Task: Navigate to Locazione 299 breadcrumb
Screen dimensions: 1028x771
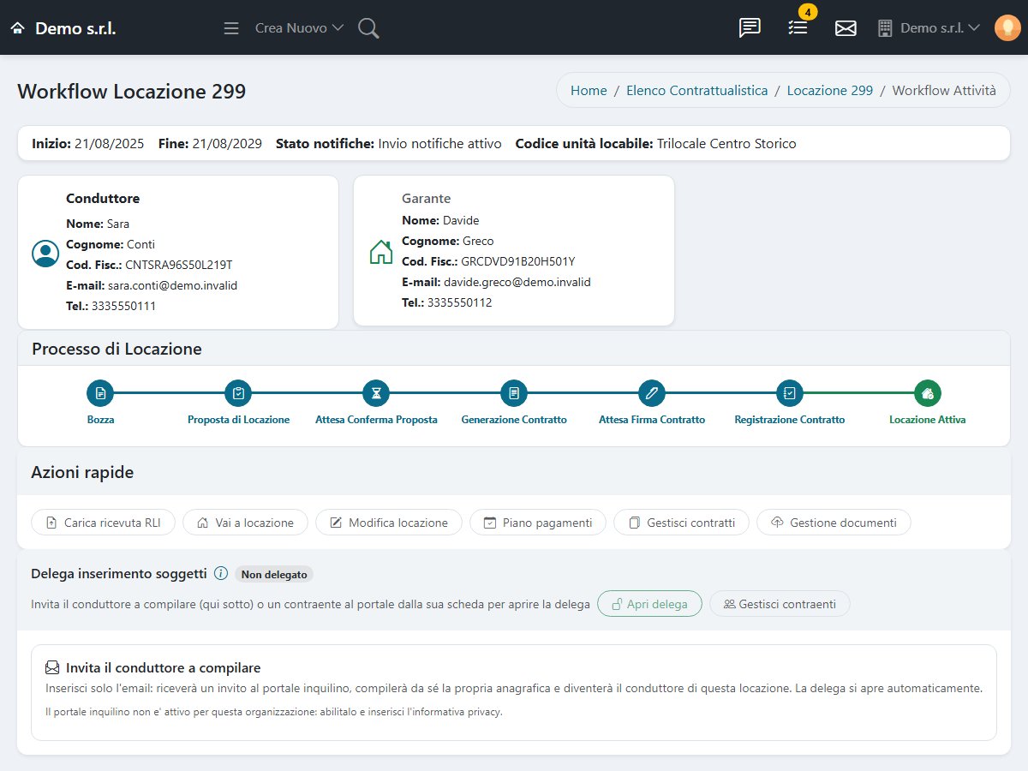Action: 830,90
